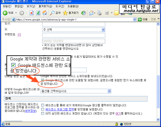Click the UNITED STATES country field

74,41
